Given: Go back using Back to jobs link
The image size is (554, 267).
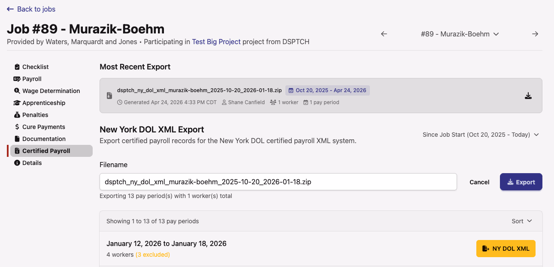Looking at the screenshot, I should (31, 9).
